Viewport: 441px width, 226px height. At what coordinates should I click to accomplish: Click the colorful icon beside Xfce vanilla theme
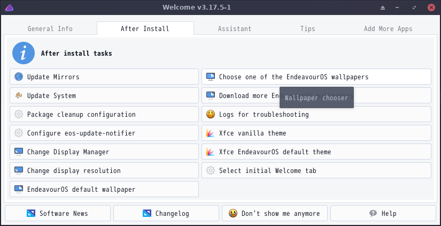(x=211, y=133)
